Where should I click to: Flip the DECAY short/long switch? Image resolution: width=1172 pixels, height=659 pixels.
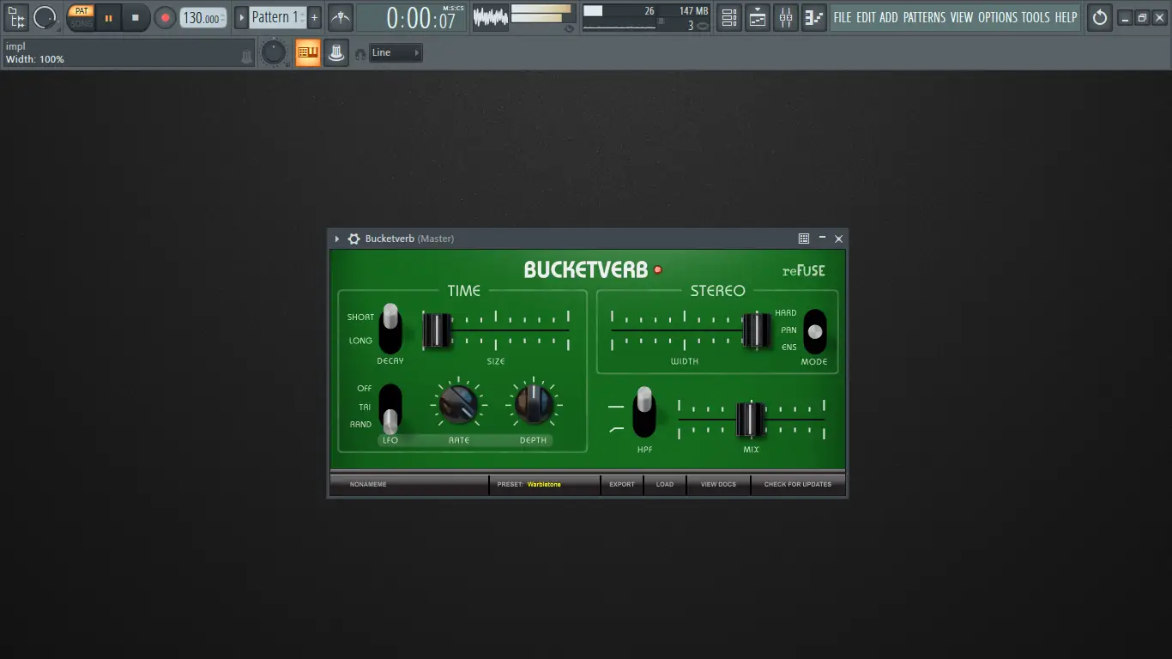click(390, 328)
